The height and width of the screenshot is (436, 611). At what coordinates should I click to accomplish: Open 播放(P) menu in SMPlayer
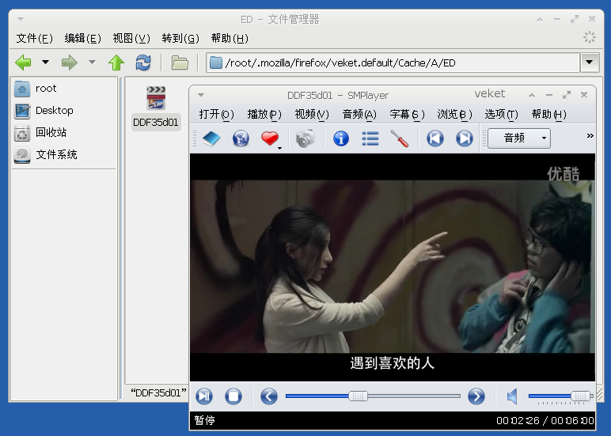click(264, 114)
